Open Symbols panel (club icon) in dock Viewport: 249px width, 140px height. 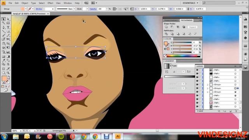(x=245, y=38)
